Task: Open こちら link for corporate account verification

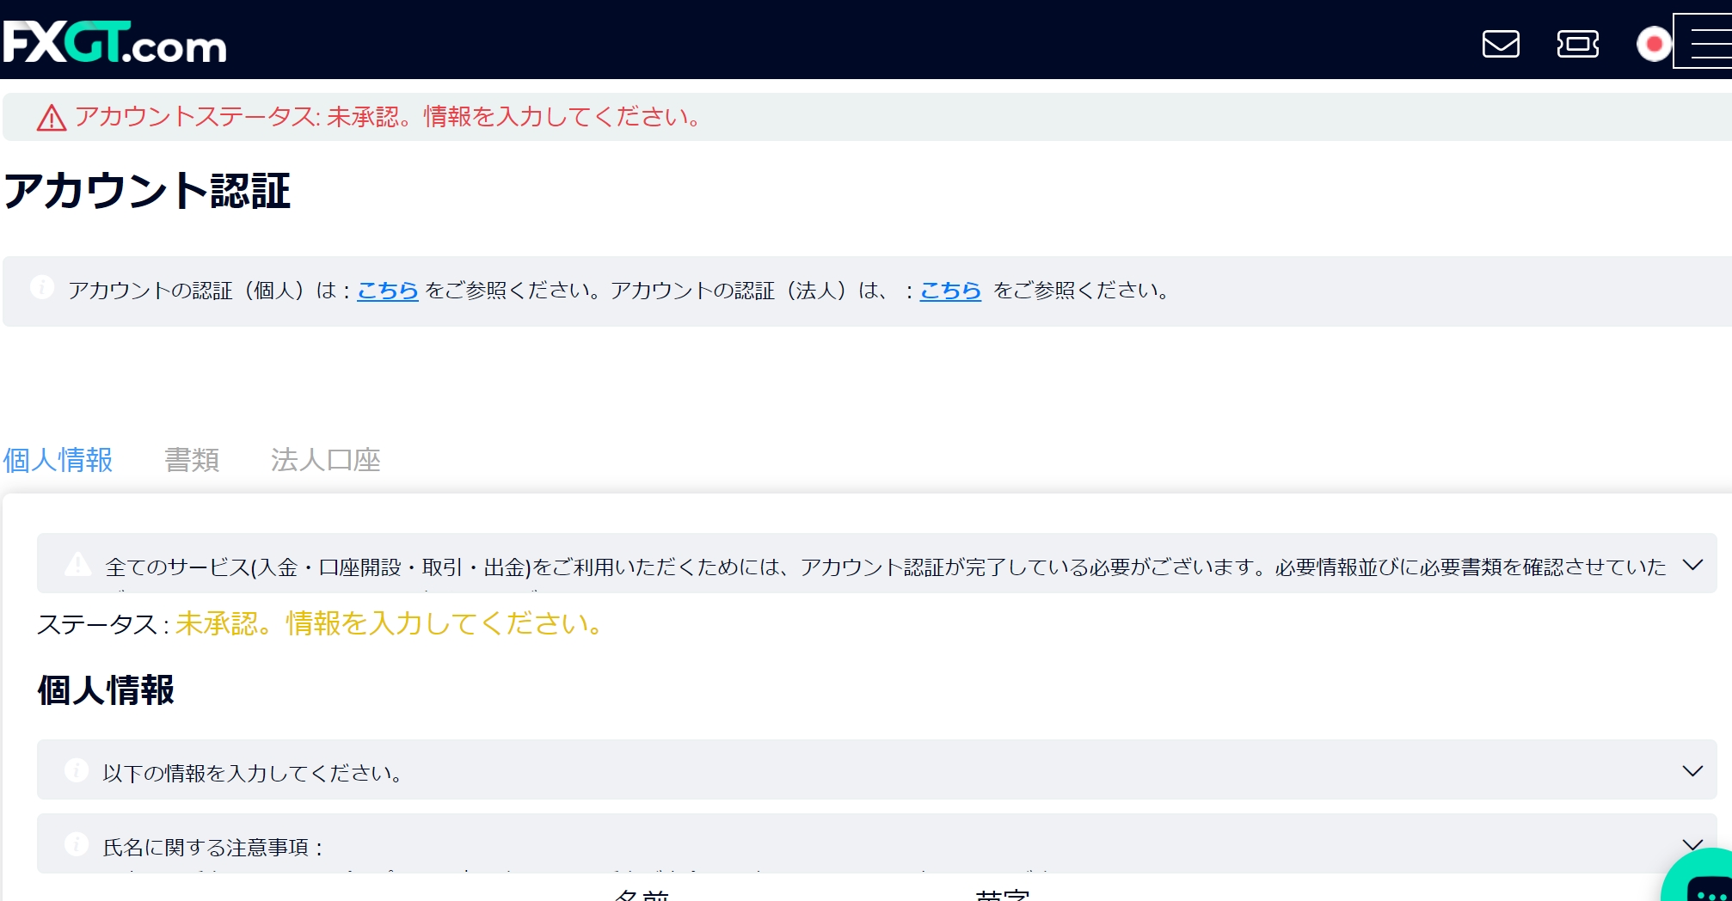Action: [950, 291]
